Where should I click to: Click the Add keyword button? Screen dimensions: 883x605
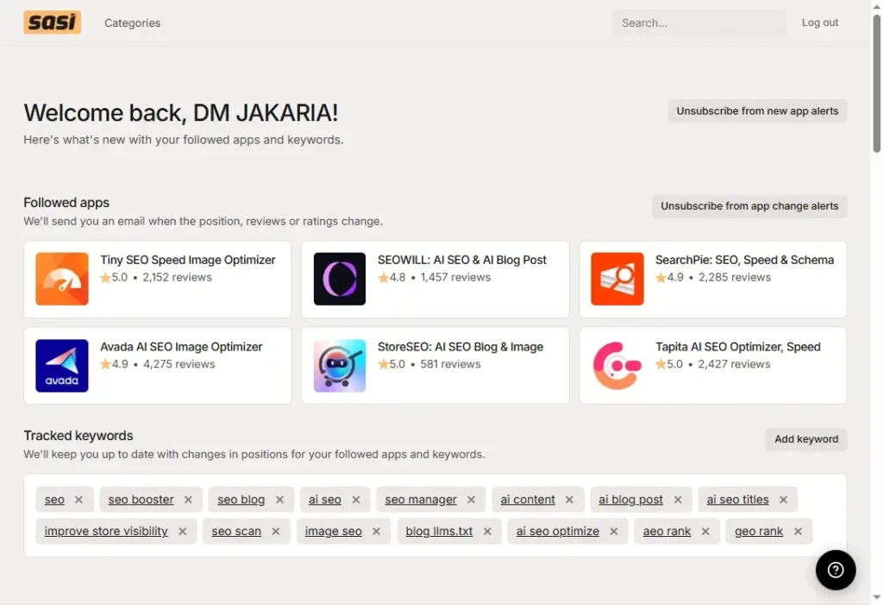805,439
